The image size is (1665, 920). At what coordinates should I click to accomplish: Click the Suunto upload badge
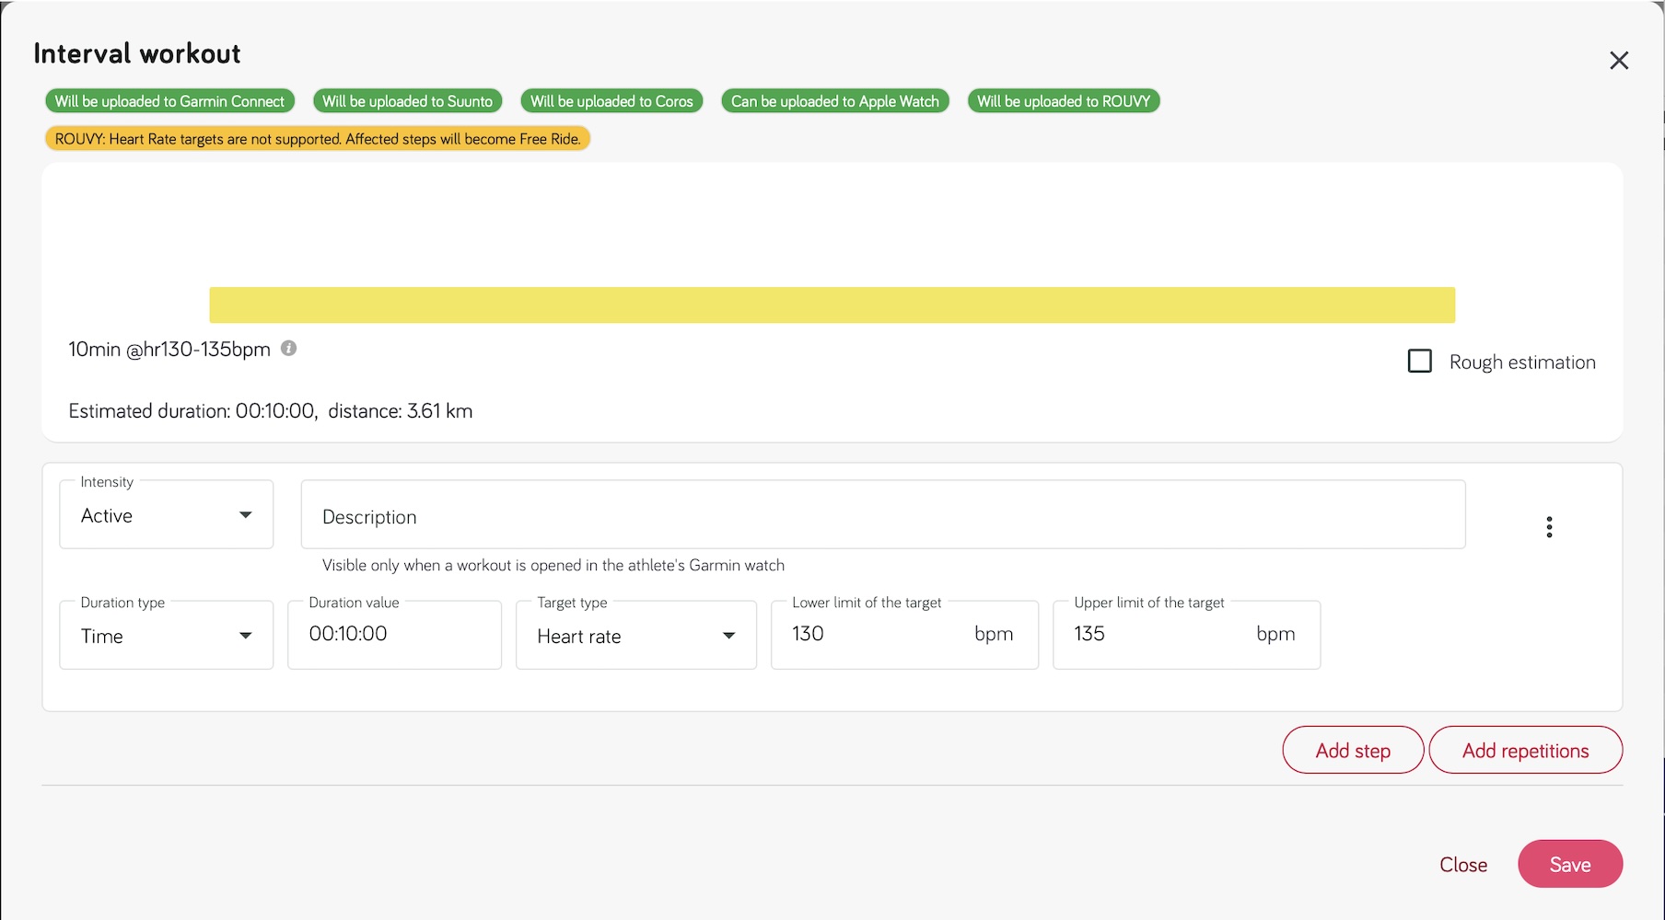coord(408,101)
